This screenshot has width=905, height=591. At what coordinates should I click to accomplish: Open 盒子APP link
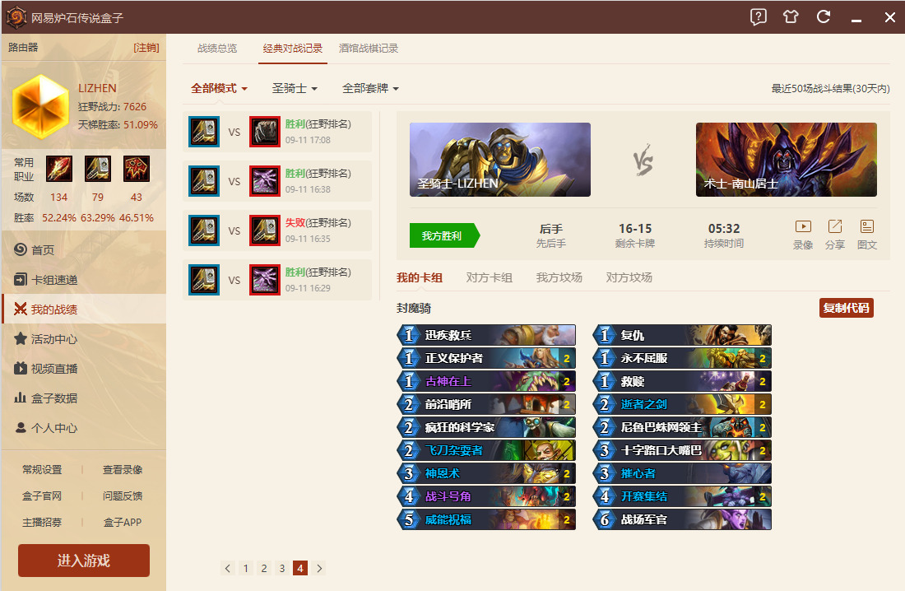pos(123,522)
